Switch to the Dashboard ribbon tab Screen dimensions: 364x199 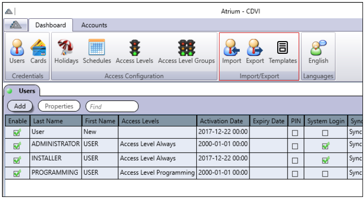tap(51, 25)
